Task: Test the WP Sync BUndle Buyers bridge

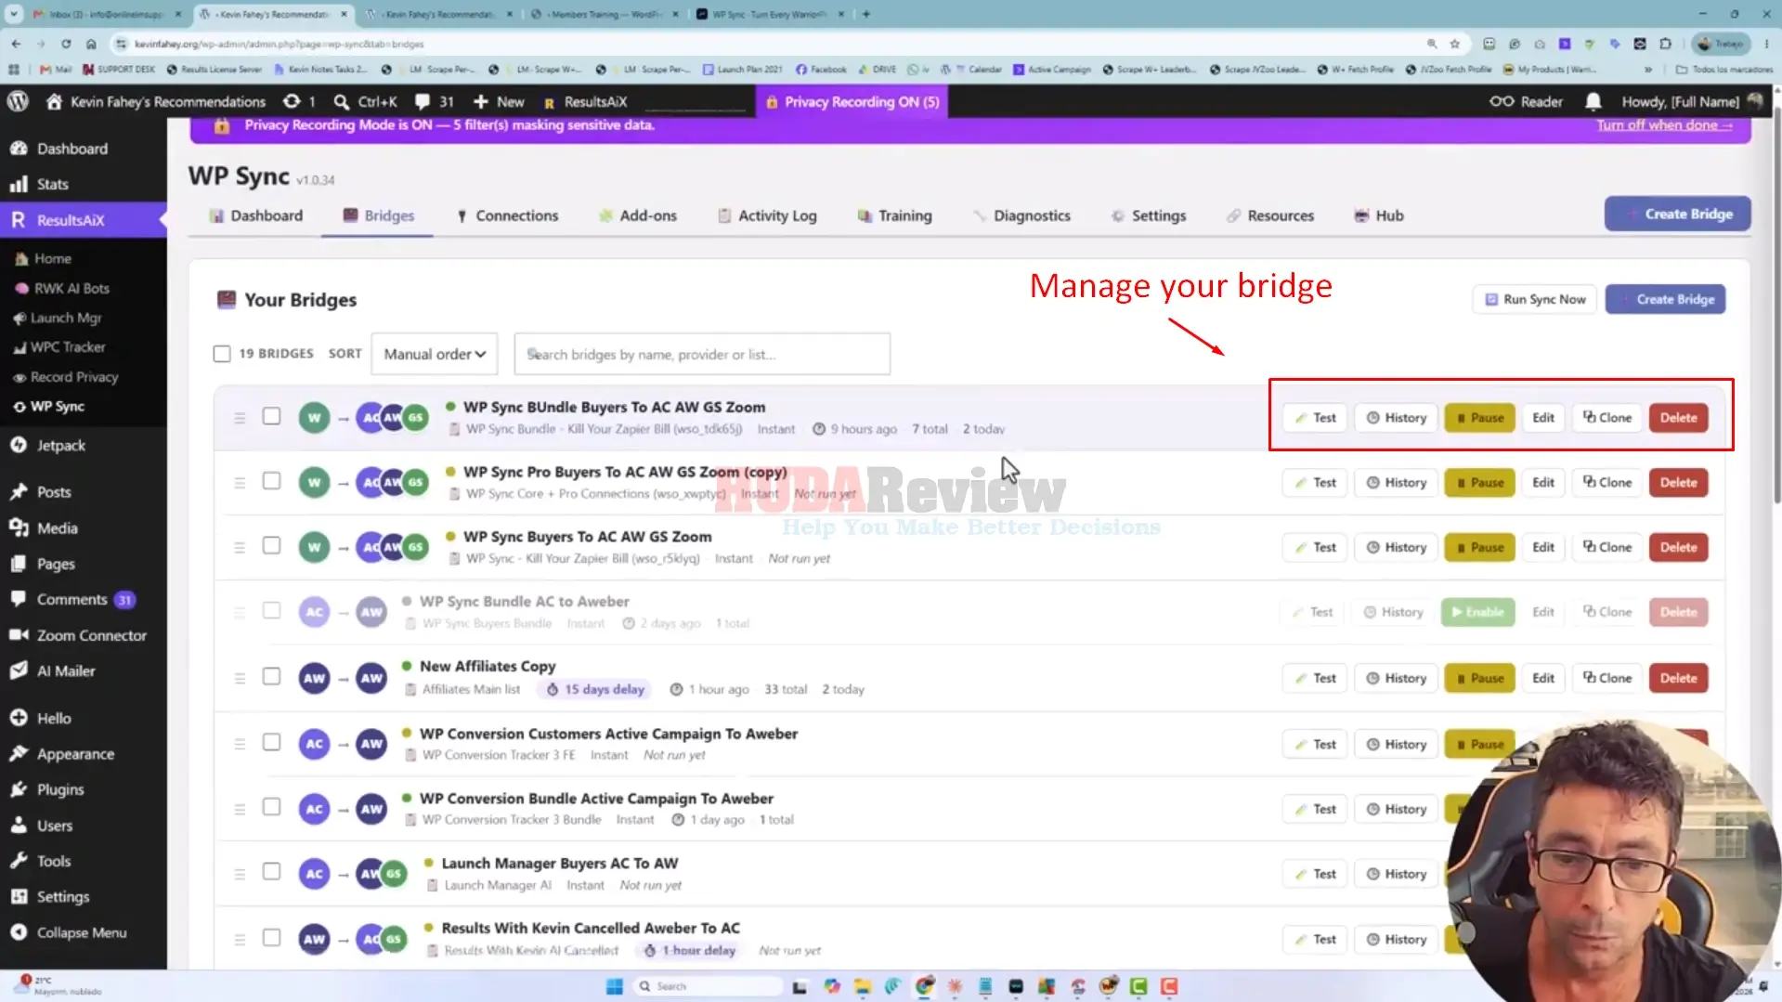Action: [x=1315, y=418]
